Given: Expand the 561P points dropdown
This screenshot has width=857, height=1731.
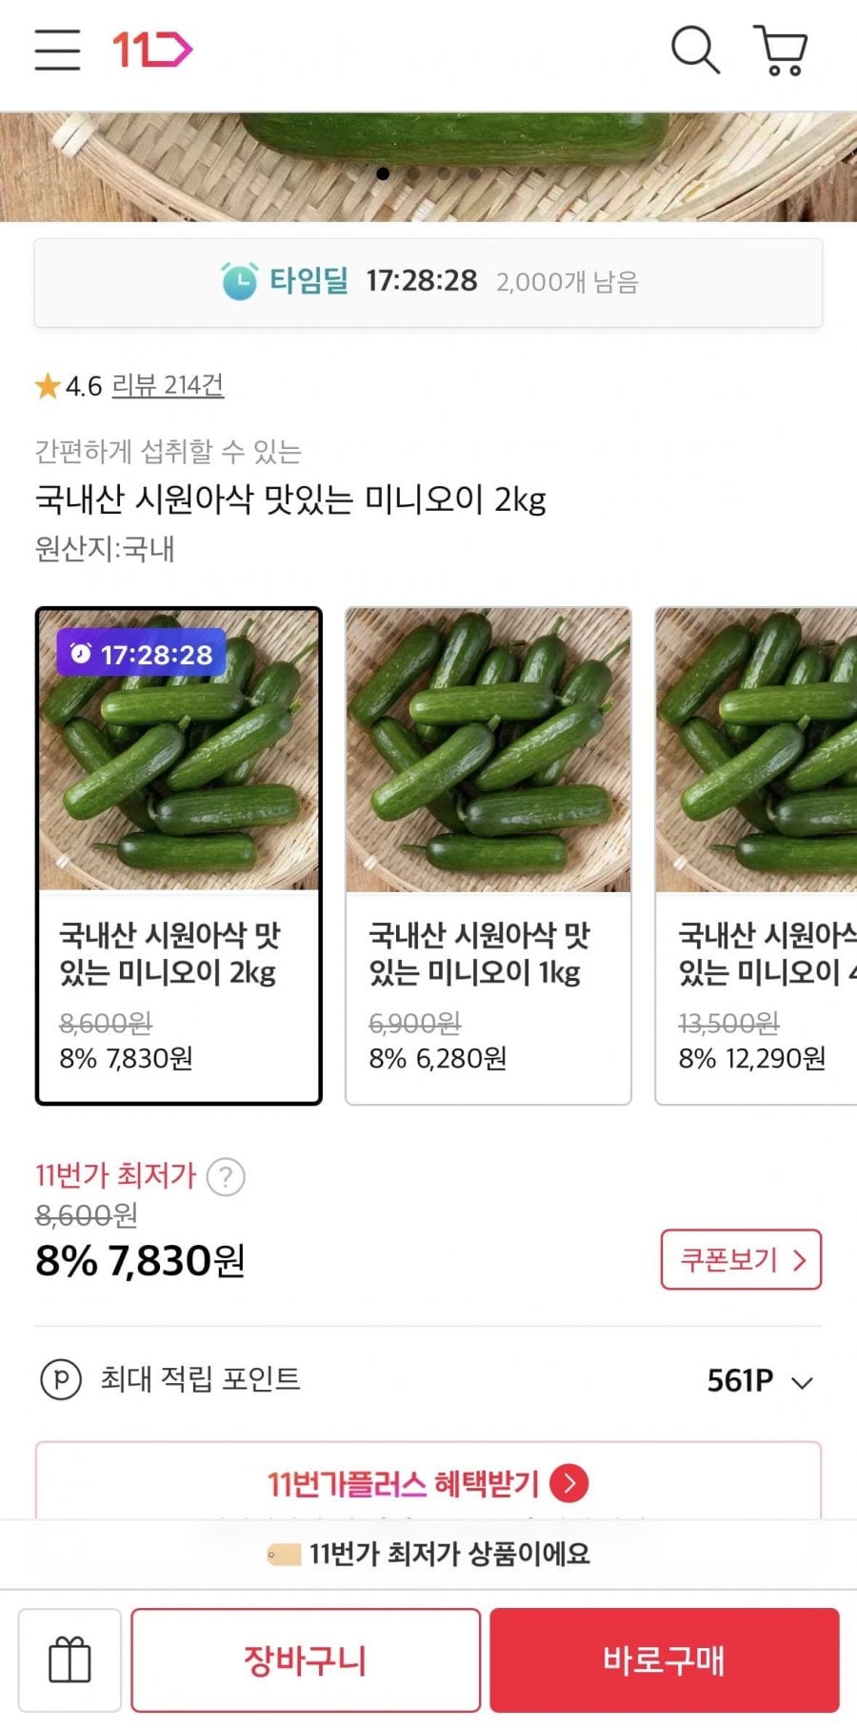Looking at the screenshot, I should [760, 1380].
